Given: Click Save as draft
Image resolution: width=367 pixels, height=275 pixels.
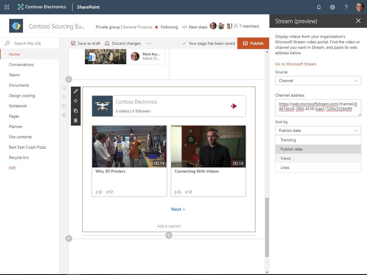Looking at the screenshot, I should (86, 43).
